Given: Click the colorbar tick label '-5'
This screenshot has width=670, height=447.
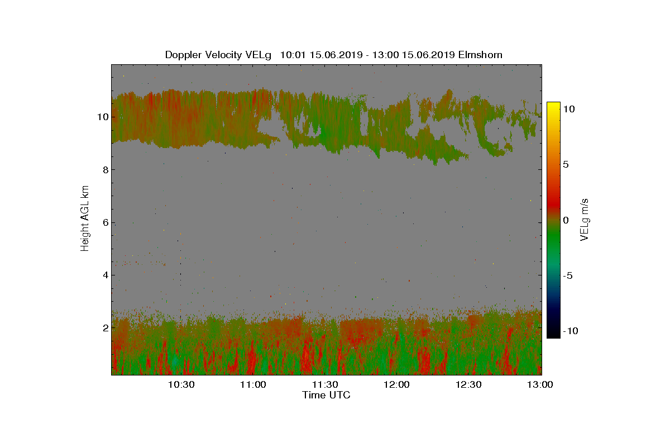Looking at the screenshot, I should coord(568,275).
